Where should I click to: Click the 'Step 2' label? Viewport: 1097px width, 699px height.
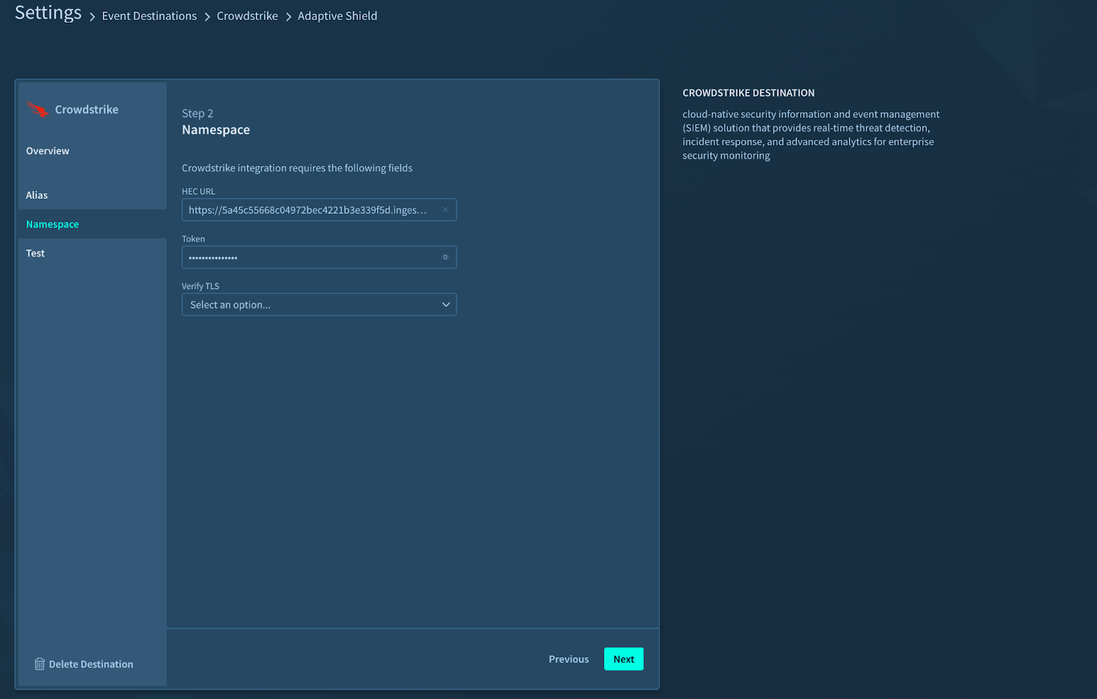pyautogui.click(x=197, y=113)
